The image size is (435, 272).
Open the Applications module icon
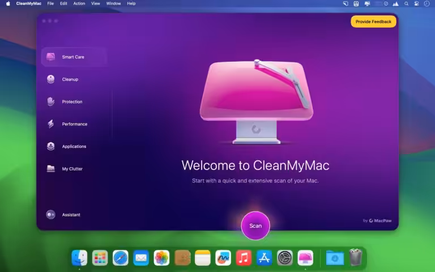click(50, 146)
